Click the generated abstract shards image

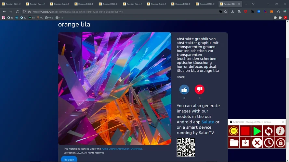coord(114,88)
